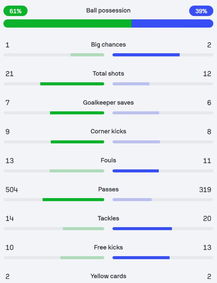Click the green Corner kicks bar
The image size is (217, 283).
pyautogui.click(x=77, y=142)
